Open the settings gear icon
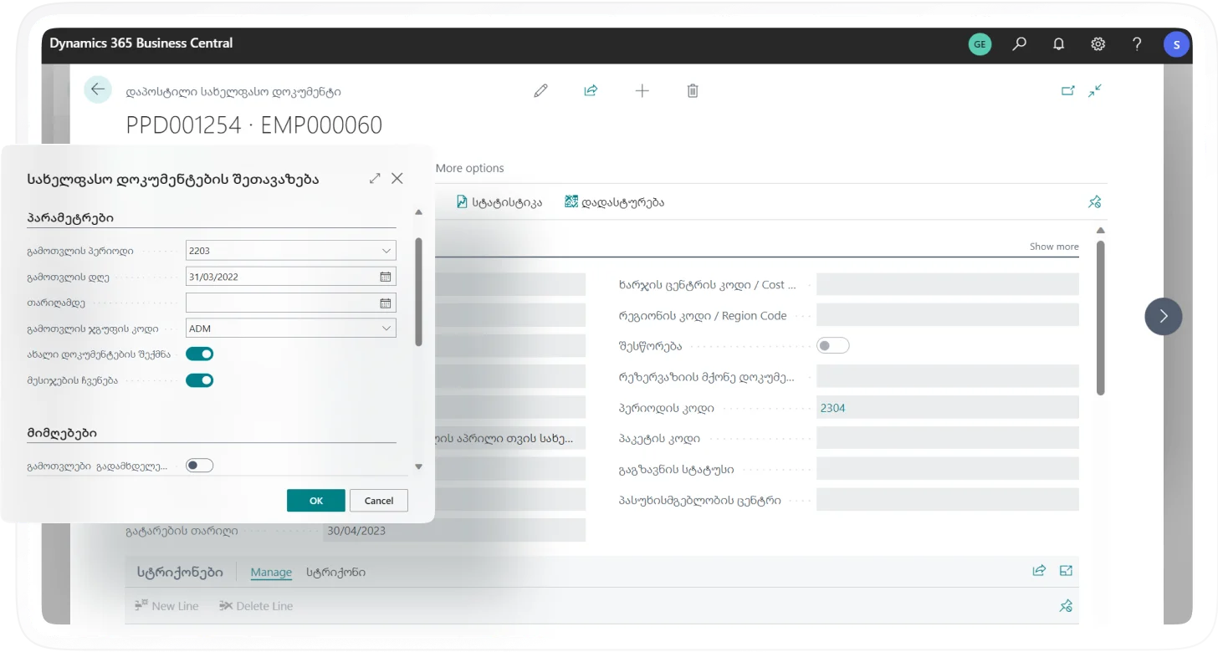This screenshot has height=652, width=1218. (x=1098, y=44)
